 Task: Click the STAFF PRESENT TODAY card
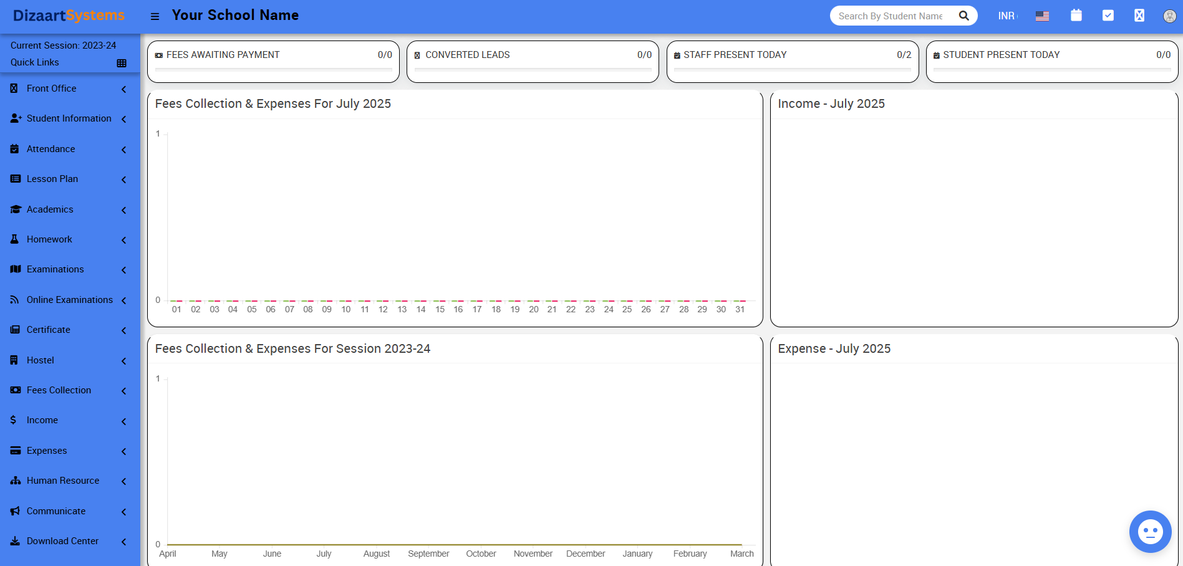point(792,60)
